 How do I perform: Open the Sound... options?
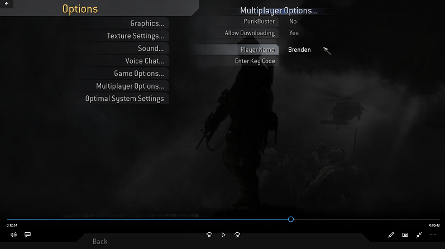coord(151,48)
